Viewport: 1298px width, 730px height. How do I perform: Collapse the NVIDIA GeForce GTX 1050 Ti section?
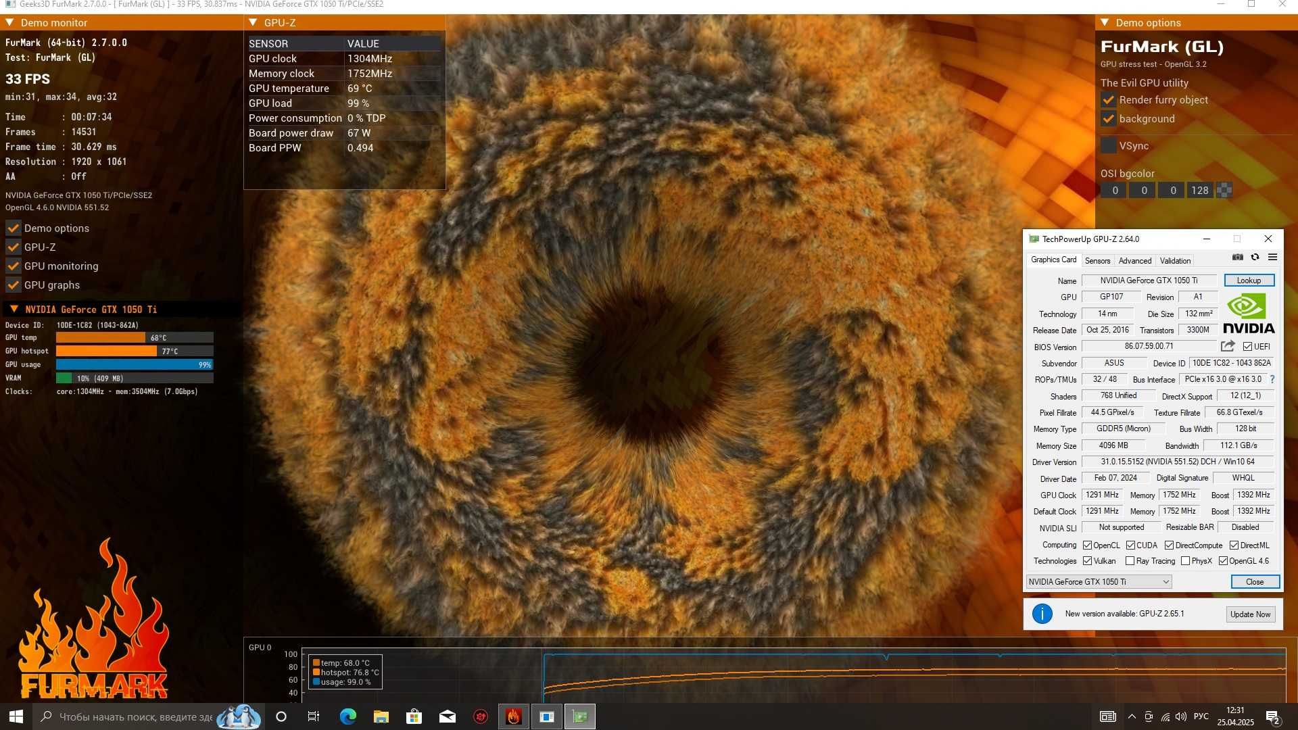(14, 309)
